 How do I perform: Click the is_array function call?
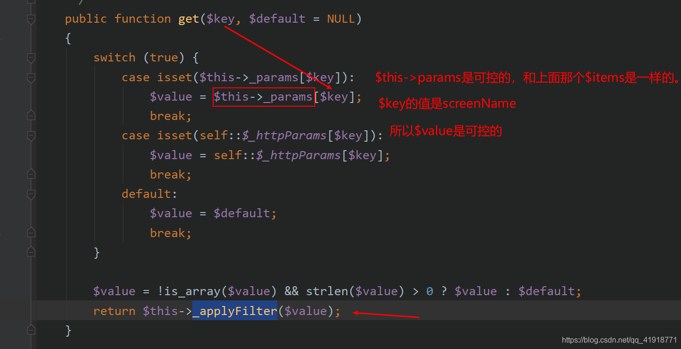192,291
